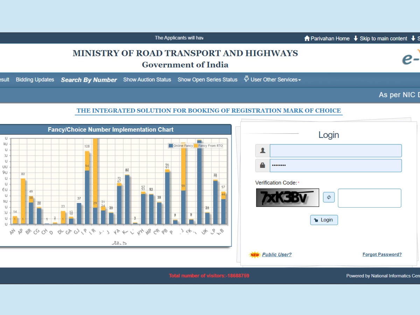
Task: Expand Show Auction Status options
Action: (x=147, y=79)
